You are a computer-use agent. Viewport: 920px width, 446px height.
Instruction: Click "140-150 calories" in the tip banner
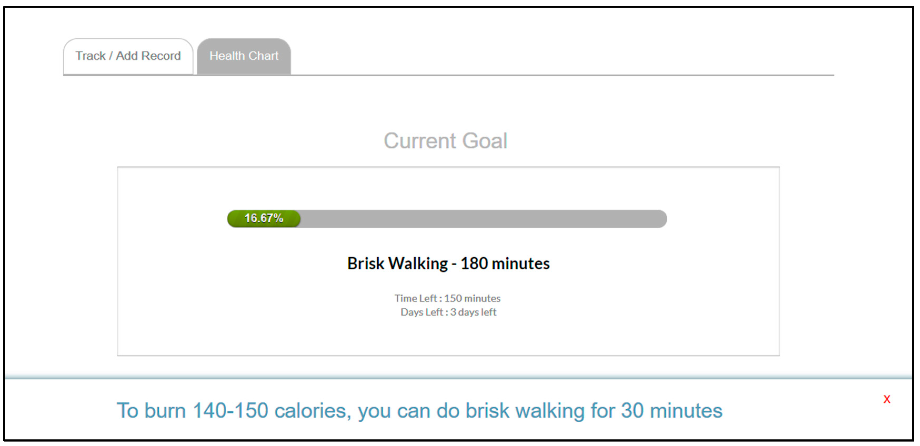pyautogui.click(x=270, y=411)
